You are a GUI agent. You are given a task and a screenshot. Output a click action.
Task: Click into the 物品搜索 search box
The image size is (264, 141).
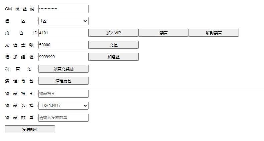[x=63, y=94]
